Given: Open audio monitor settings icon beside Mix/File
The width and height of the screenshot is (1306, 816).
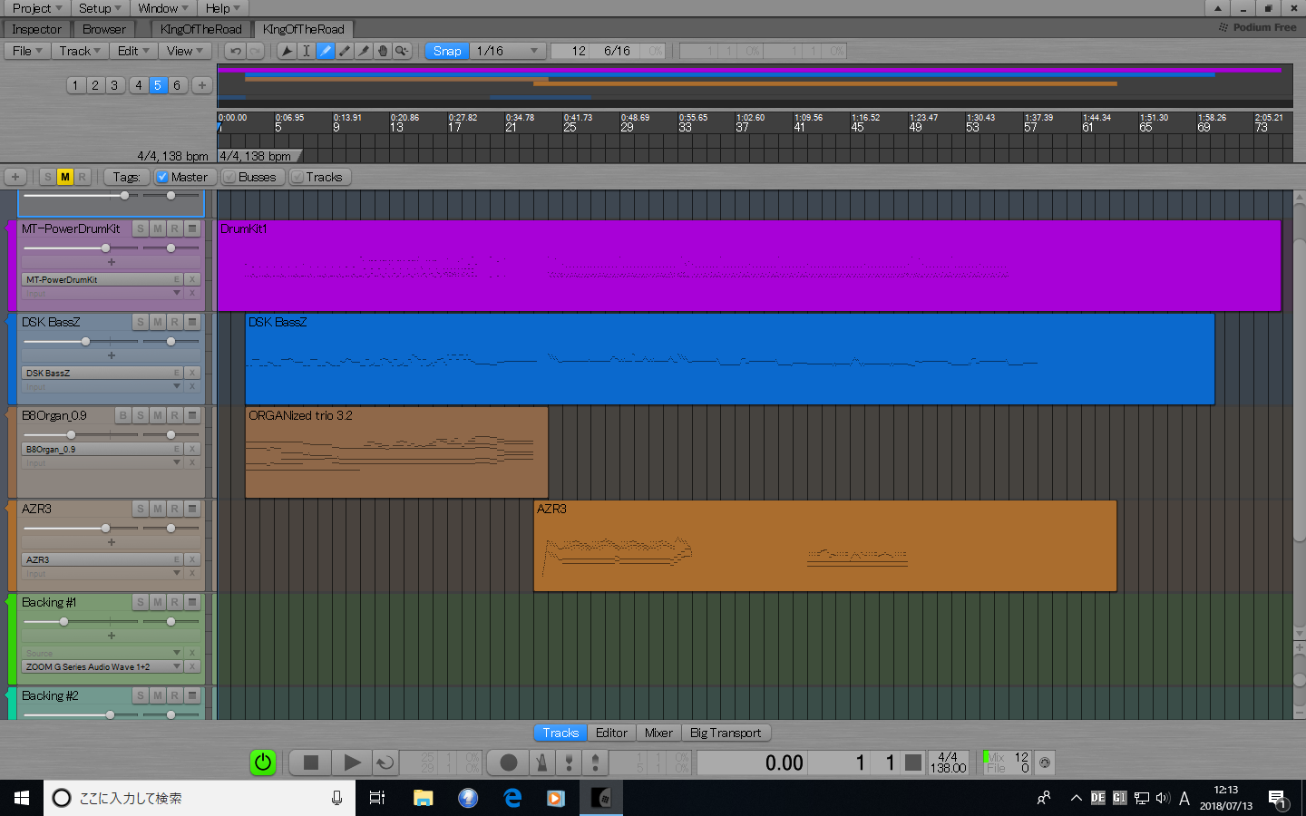Looking at the screenshot, I should tap(1045, 763).
